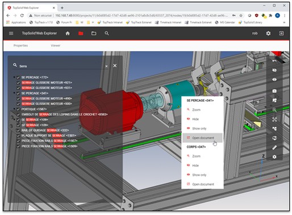Uncheck SE PERCAGE <341> checkbox in tree
The width and height of the screenshot is (292, 215).
(18, 94)
